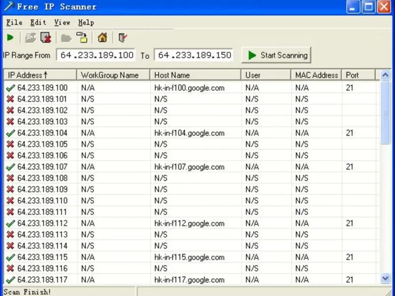Click the grayed-out open folder toolbar icon

[66, 38]
